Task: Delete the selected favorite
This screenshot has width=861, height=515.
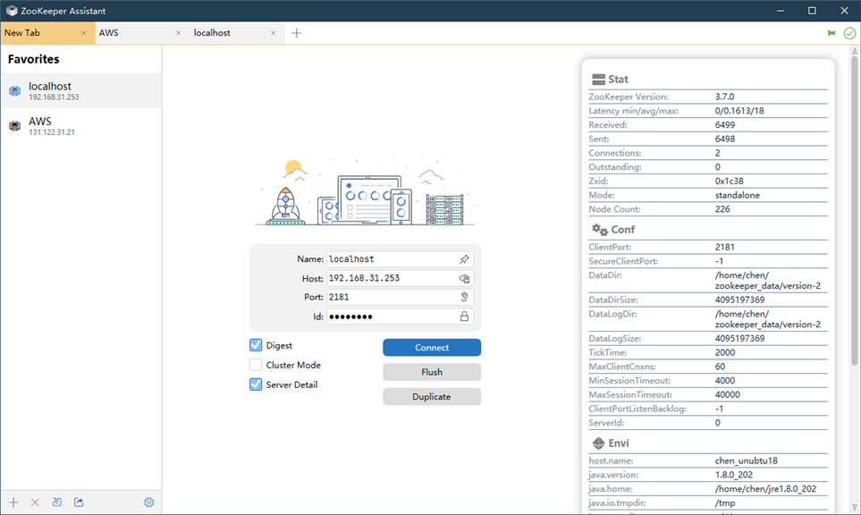Action: 35,502
